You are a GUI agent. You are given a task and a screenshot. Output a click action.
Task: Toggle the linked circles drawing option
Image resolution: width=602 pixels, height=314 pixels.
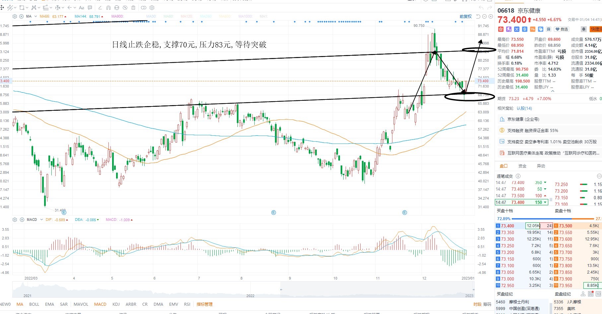click(x=144, y=8)
